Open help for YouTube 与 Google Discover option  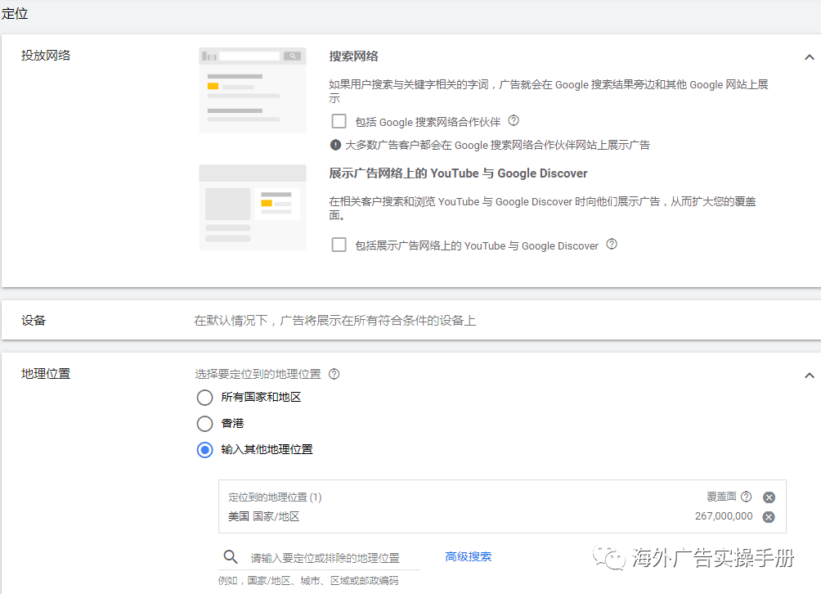(611, 244)
